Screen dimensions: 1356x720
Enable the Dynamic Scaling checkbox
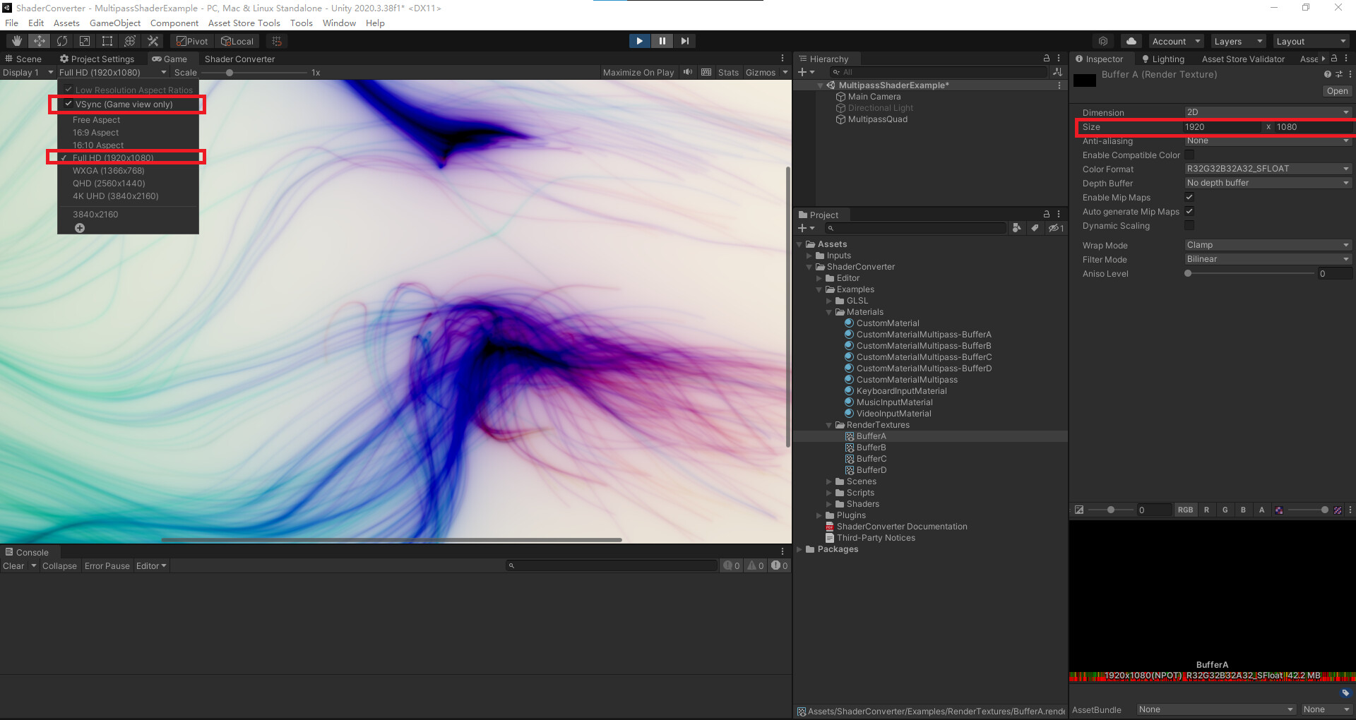[x=1189, y=225]
